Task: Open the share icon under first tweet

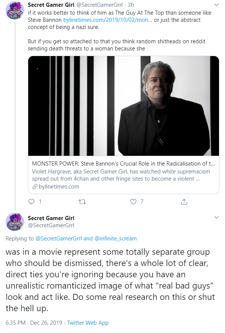Action: [184, 202]
